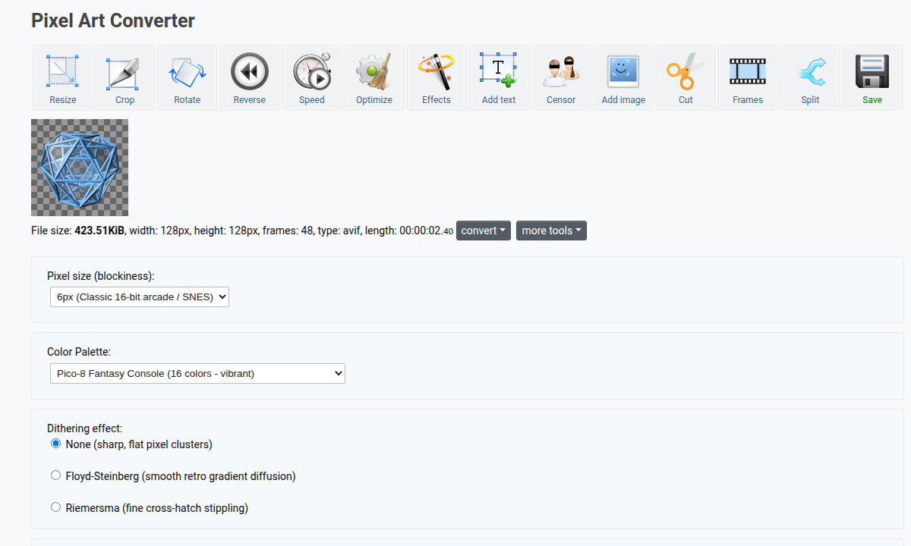Click the Dithering effect label
The width and height of the screenshot is (911, 546).
click(84, 428)
